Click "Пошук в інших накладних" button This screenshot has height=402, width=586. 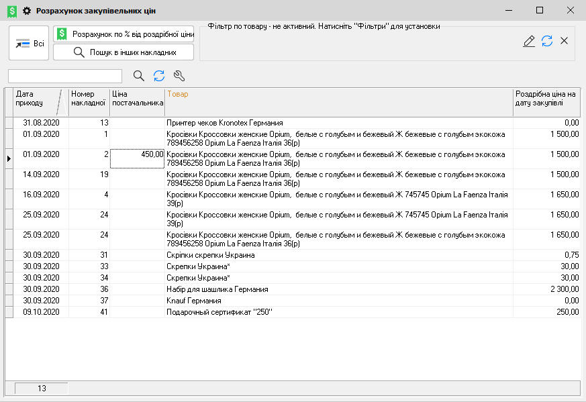[x=124, y=52]
